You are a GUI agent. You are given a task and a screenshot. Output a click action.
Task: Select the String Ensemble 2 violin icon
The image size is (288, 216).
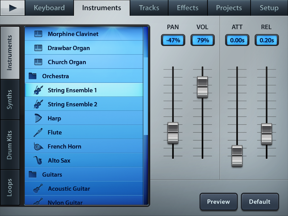tap(38, 104)
